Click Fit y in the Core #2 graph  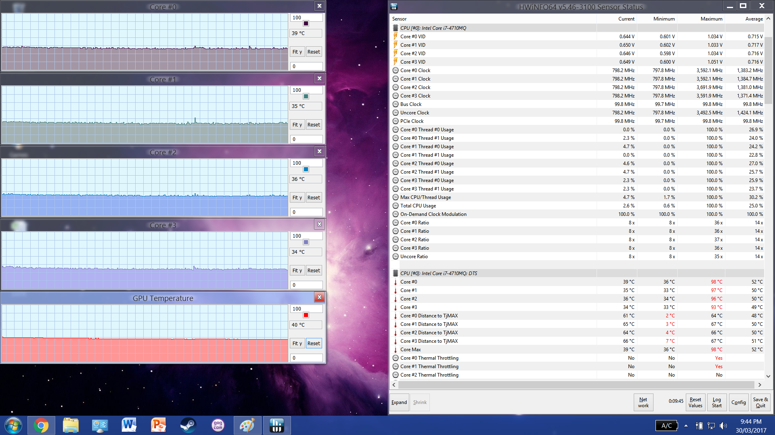[x=297, y=197]
